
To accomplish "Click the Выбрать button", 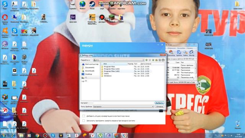I will (x=160, y=103).
